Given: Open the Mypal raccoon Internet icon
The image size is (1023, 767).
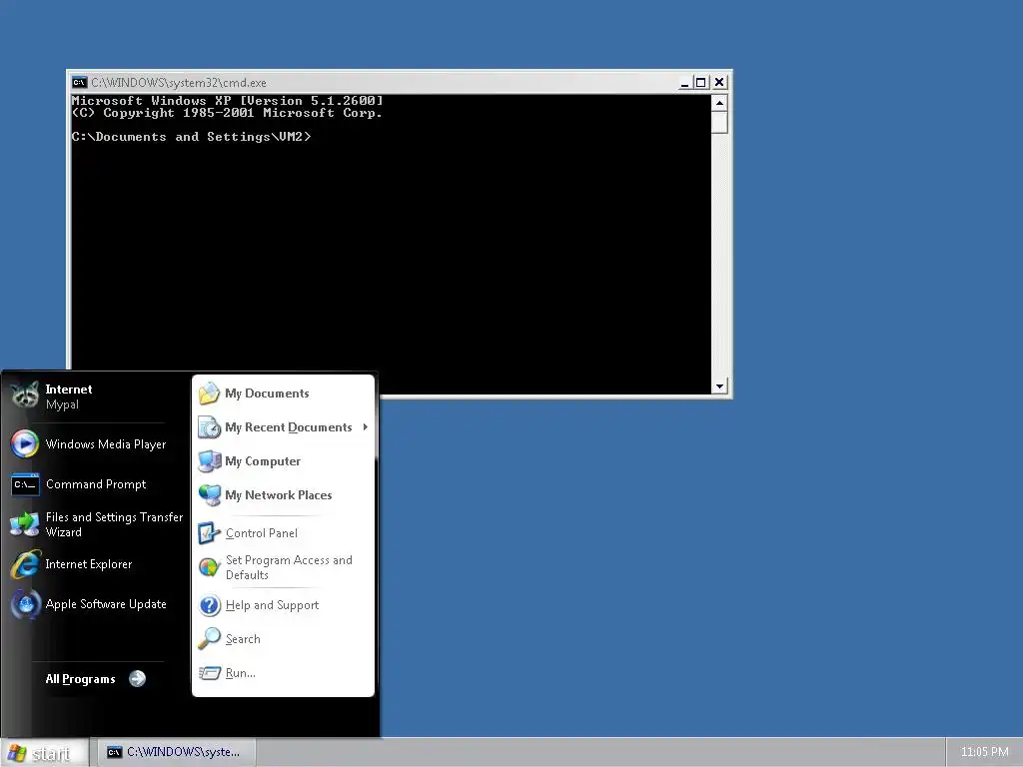Looking at the screenshot, I should click(25, 395).
